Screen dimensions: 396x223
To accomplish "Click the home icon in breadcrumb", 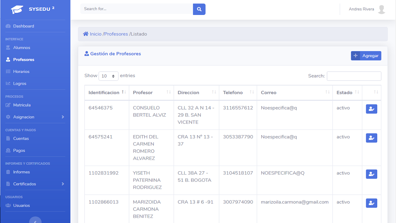I will pyautogui.click(x=85, y=34).
